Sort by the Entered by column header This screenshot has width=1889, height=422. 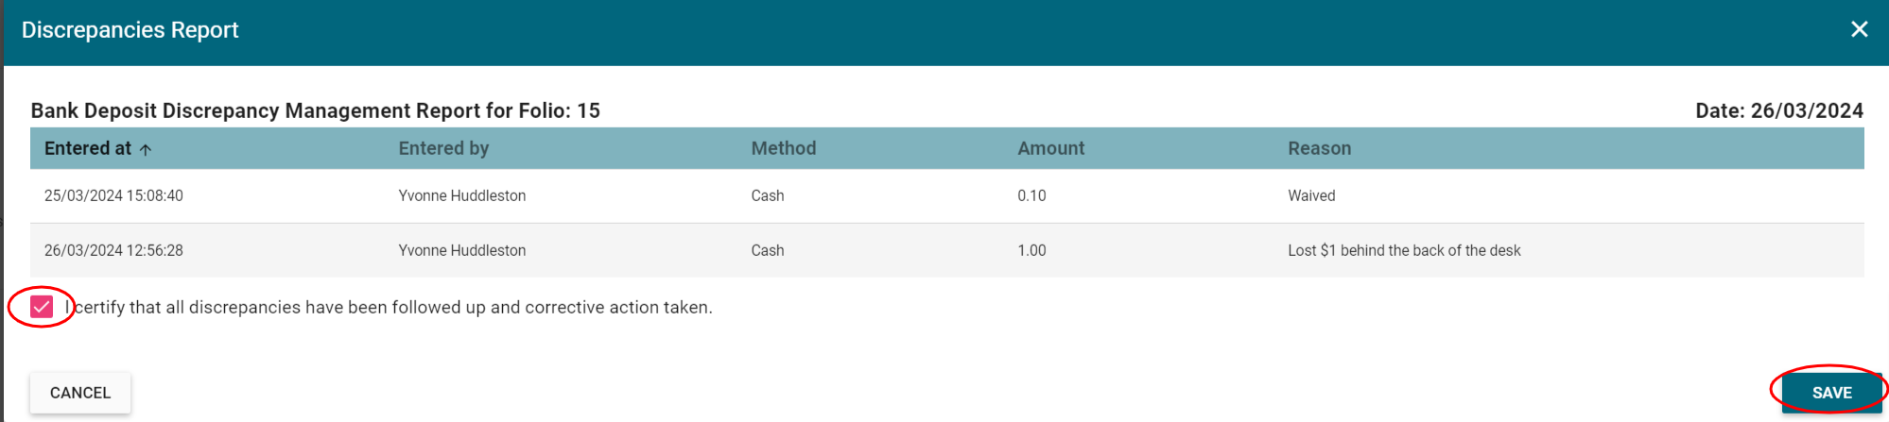pos(443,148)
